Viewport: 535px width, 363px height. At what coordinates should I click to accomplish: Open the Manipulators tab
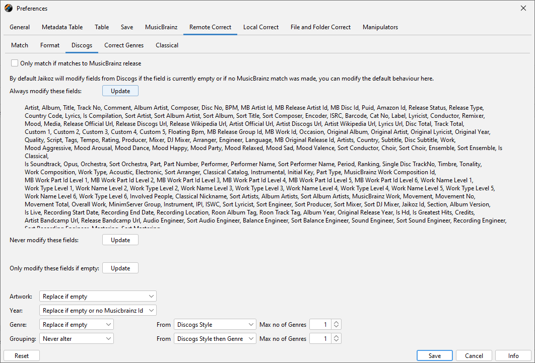pyautogui.click(x=380, y=27)
